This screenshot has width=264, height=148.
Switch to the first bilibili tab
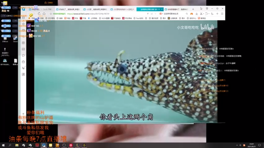tap(42, 10)
